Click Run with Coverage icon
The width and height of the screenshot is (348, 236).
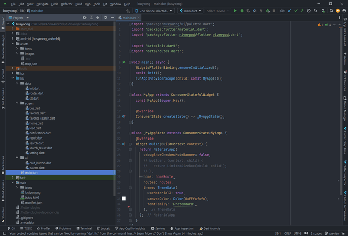(x=248, y=11)
